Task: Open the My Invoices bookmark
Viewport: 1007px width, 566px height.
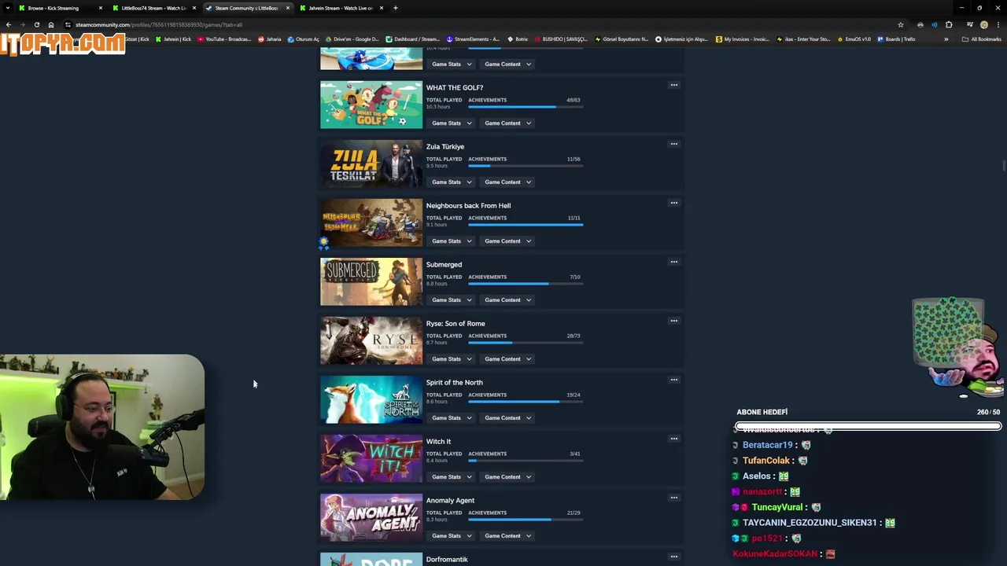Action: (x=743, y=39)
